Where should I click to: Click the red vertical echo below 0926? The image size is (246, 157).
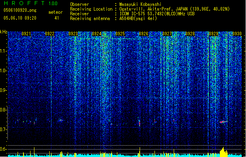[140, 123]
